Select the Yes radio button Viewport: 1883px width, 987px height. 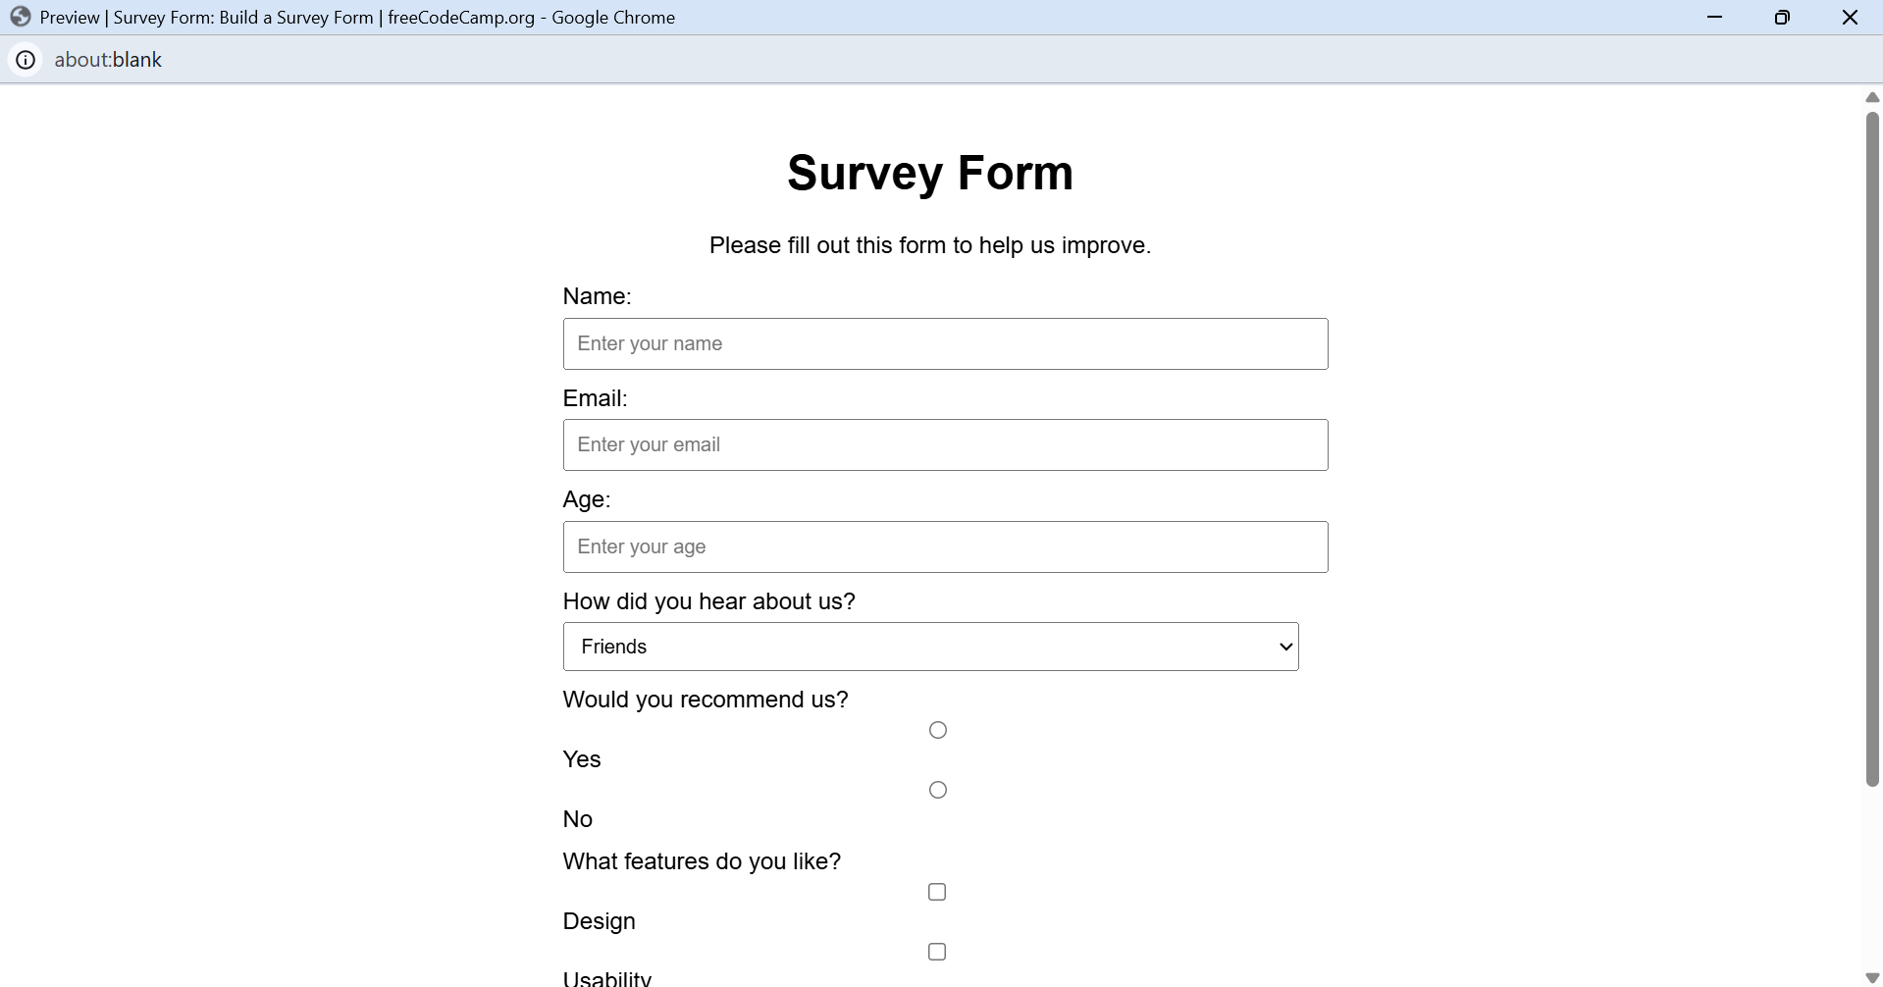point(938,730)
